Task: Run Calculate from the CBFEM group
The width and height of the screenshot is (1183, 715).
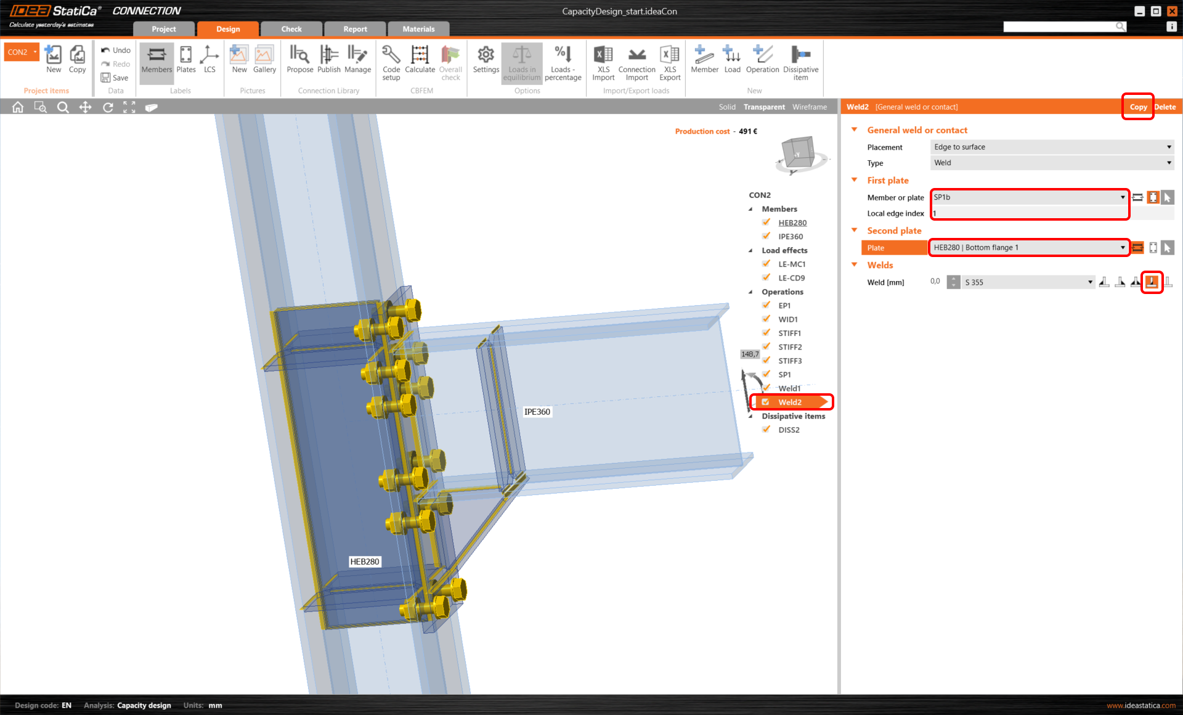Action: tap(420, 62)
